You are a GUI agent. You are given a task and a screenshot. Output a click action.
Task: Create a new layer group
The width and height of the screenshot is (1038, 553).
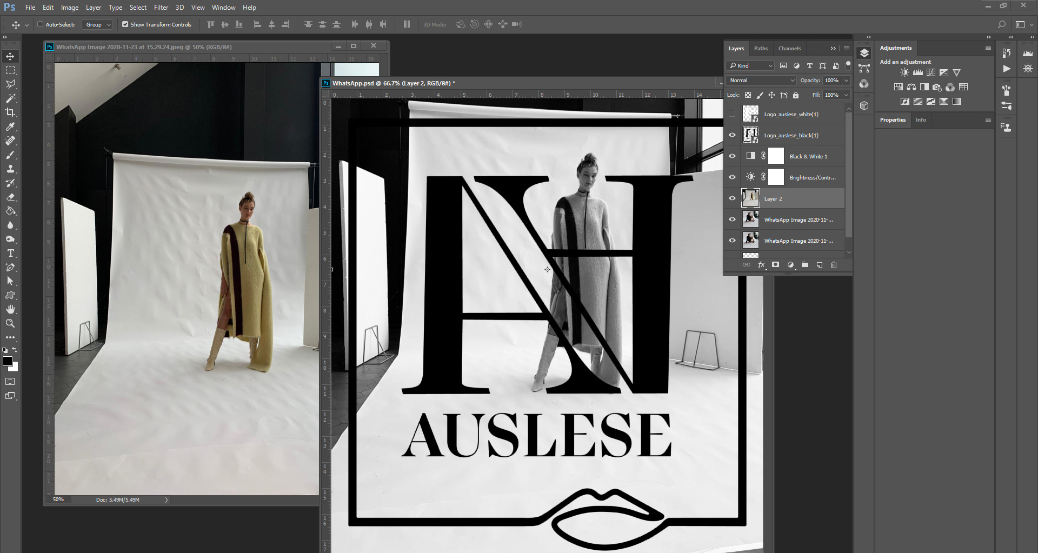pyautogui.click(x=805, y=265)
